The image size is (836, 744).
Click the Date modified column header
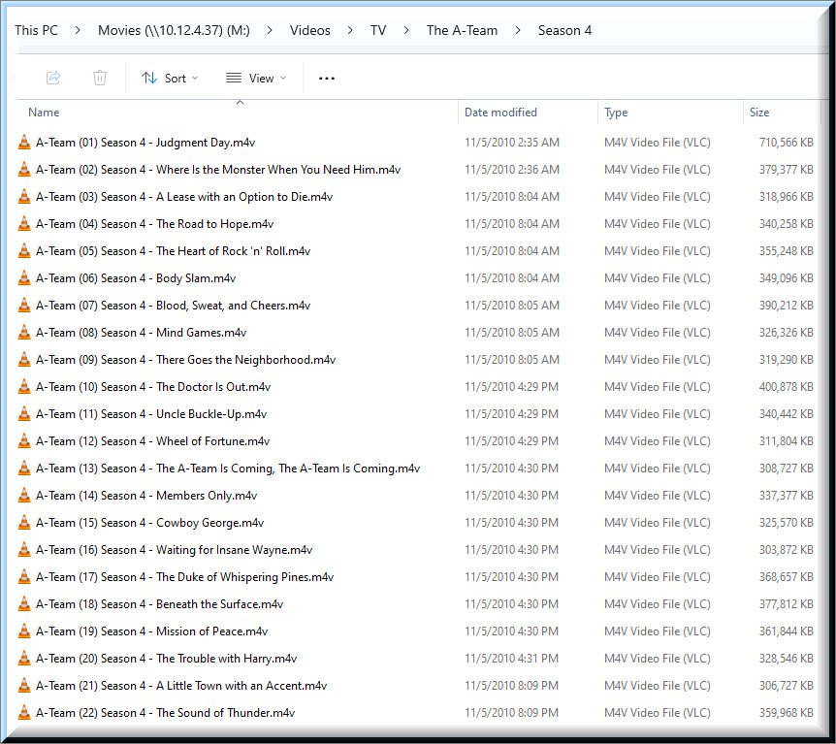(500, 112)
